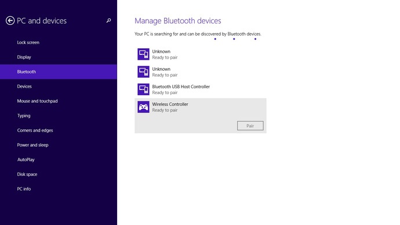The image size is (400, 225).
Task: Click the Ready to pair status under Wireless Controller
Action: tap(165, 110)
